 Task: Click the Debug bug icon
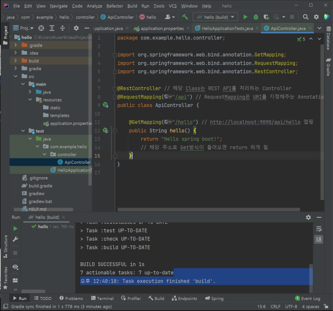[255, 17]
